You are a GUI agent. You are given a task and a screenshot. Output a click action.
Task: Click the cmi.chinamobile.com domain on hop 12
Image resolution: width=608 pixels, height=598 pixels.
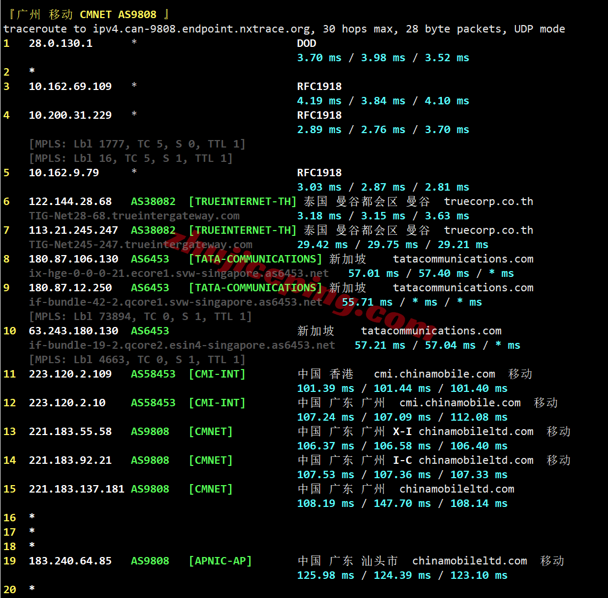coord(460,403)
